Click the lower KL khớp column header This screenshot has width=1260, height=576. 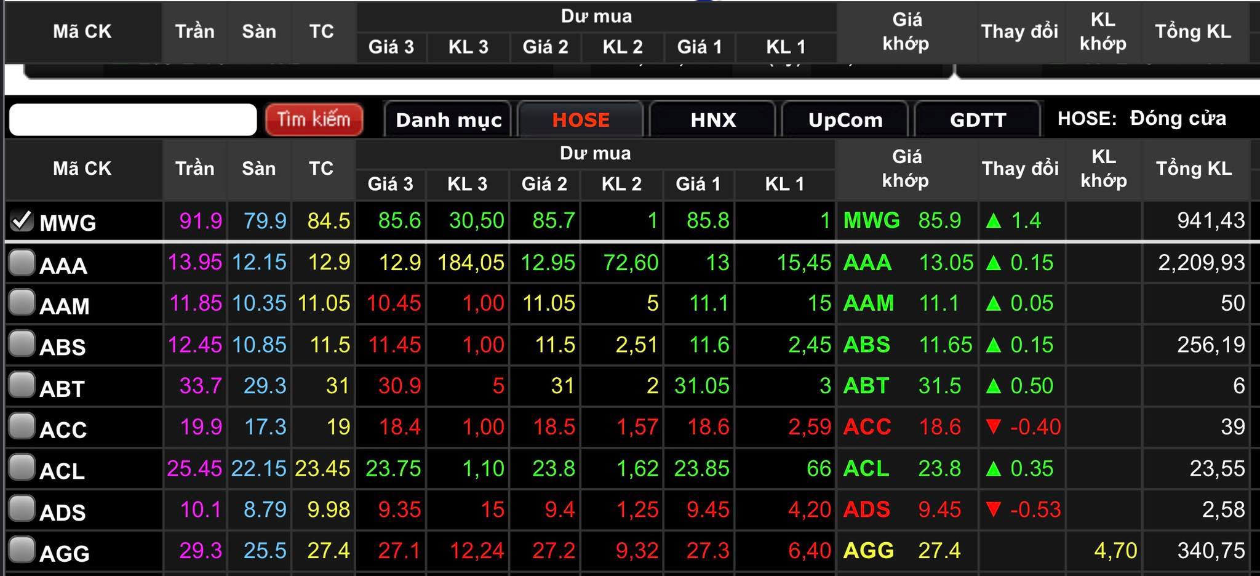[x=1104, y=169]
